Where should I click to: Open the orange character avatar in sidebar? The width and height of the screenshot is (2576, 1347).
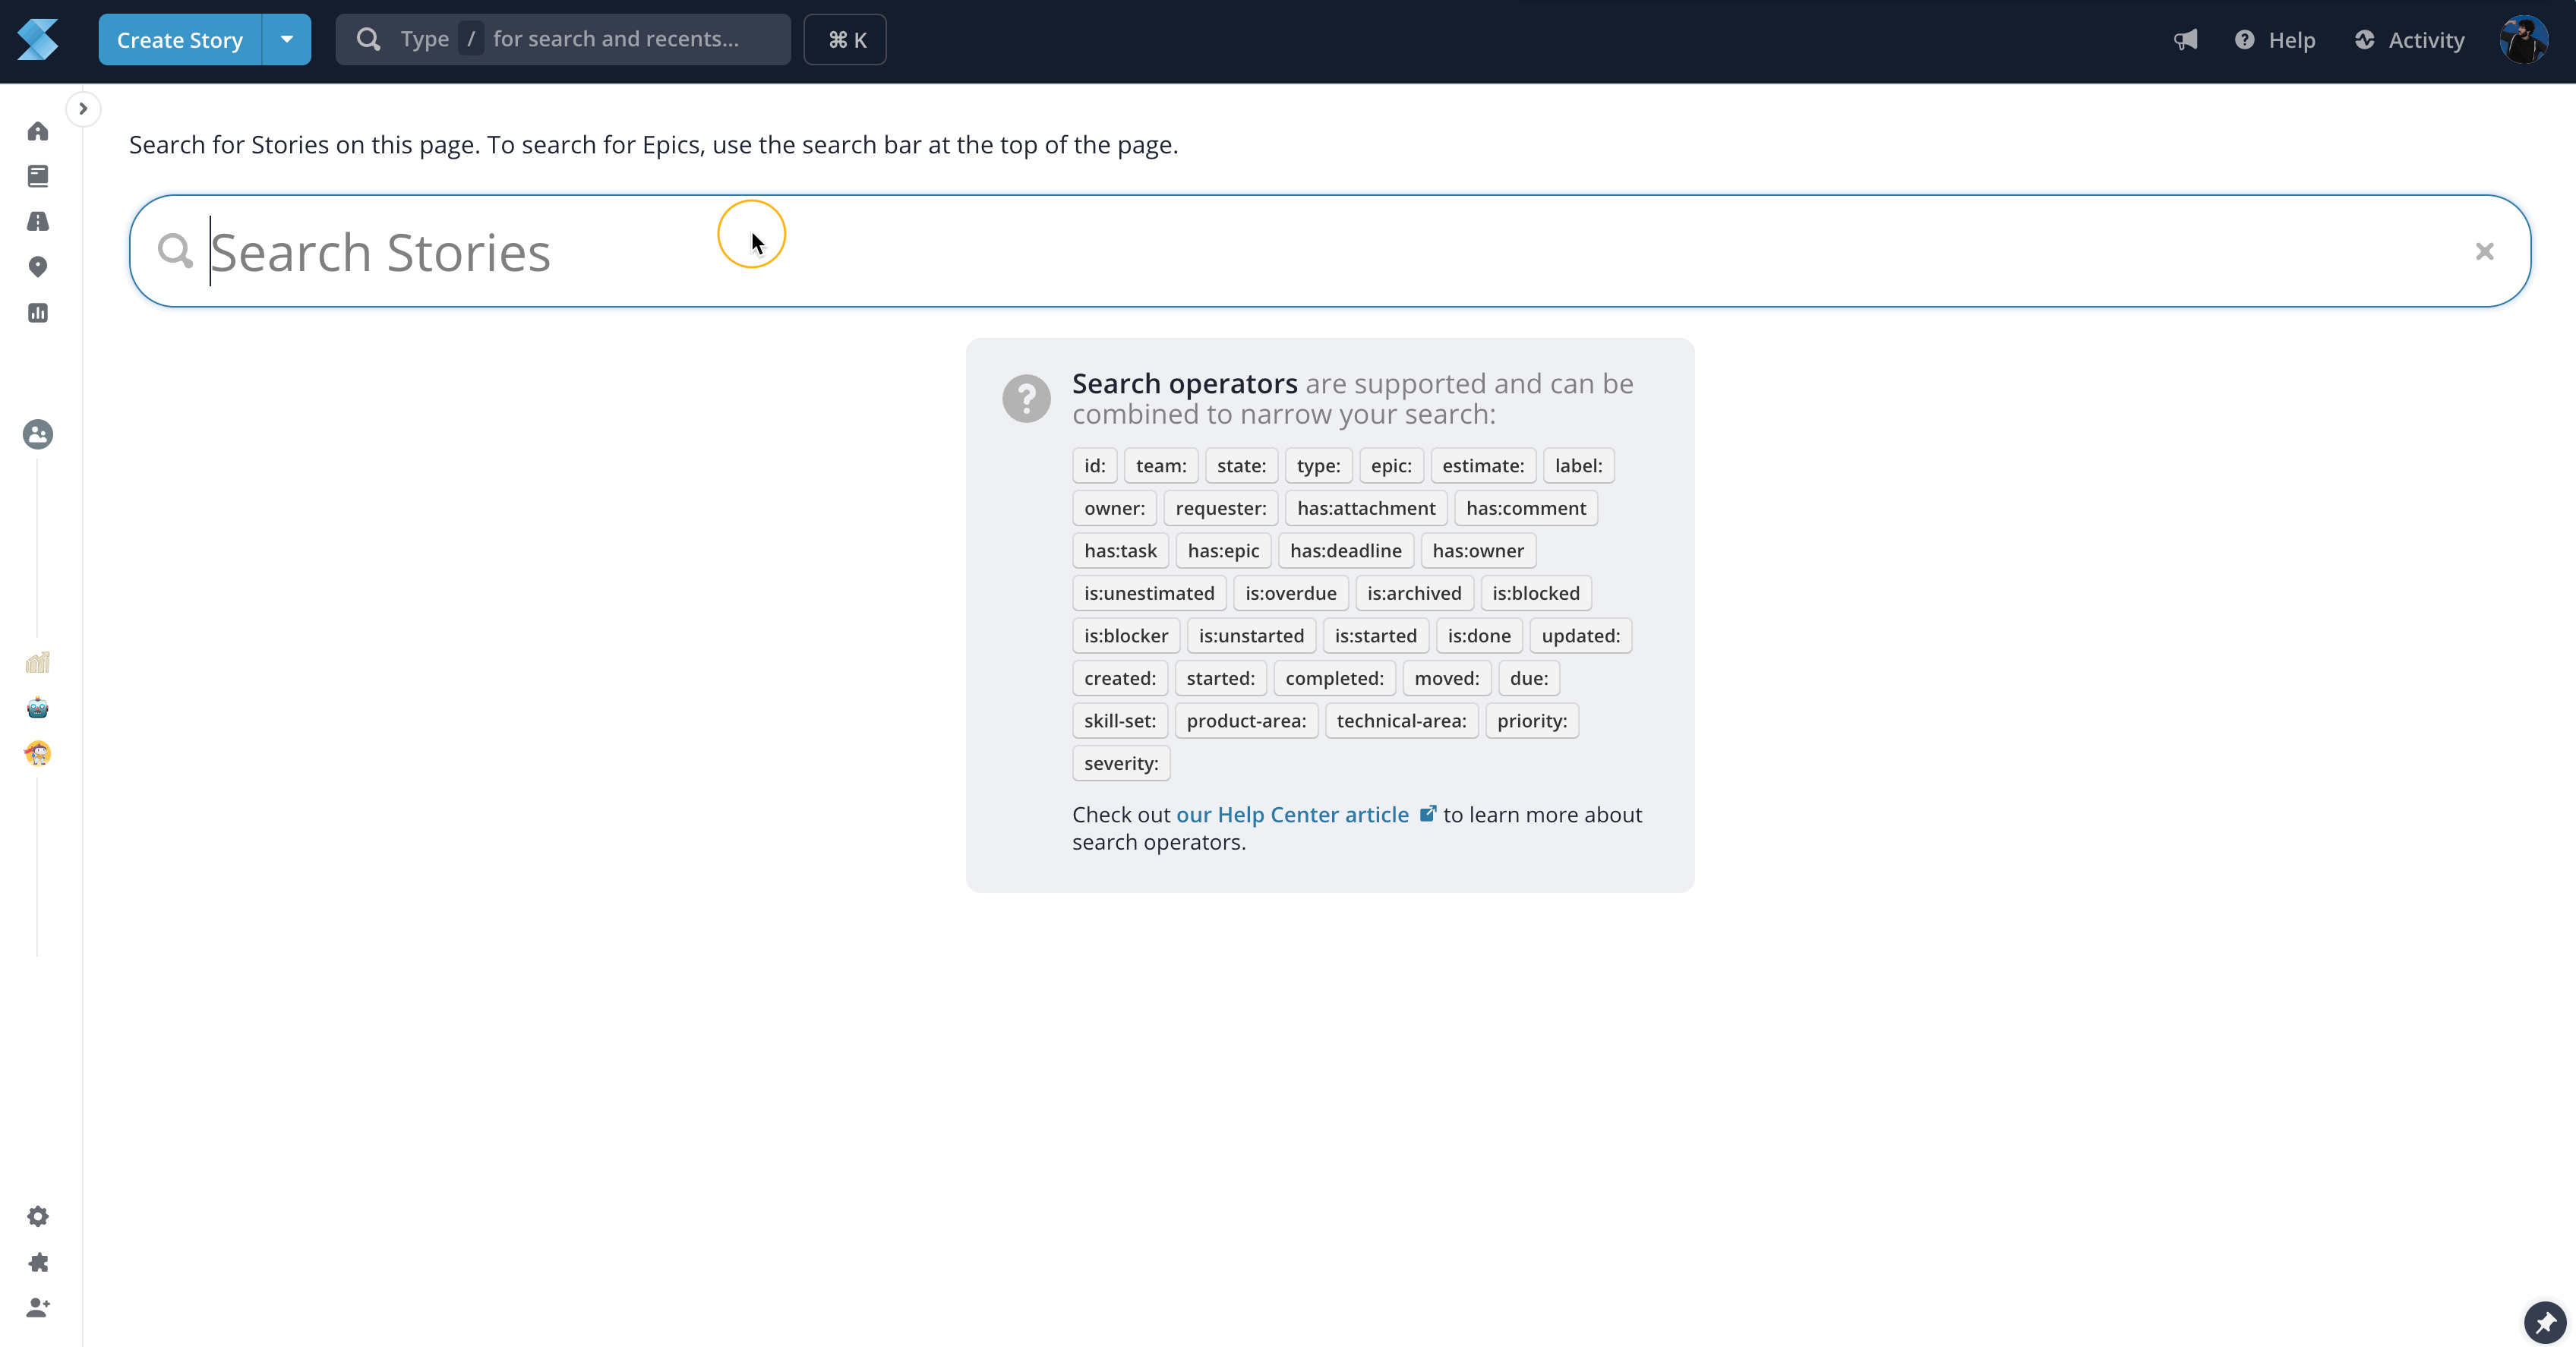38,753
